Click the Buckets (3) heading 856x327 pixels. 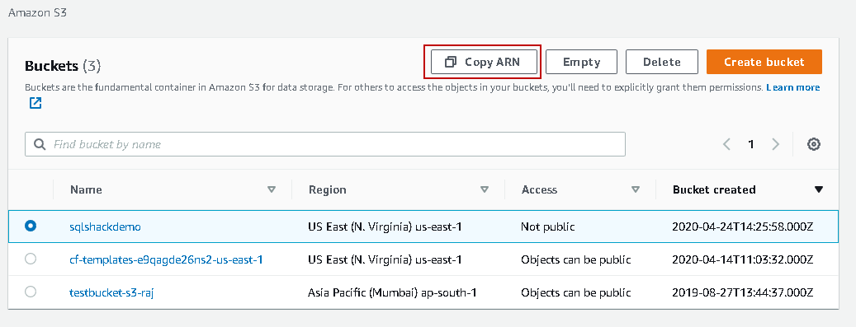click(x=63, y=67)
